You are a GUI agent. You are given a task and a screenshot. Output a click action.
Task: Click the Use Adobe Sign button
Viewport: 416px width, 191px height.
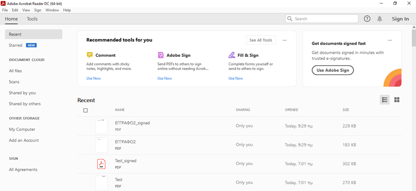(333, 70)
